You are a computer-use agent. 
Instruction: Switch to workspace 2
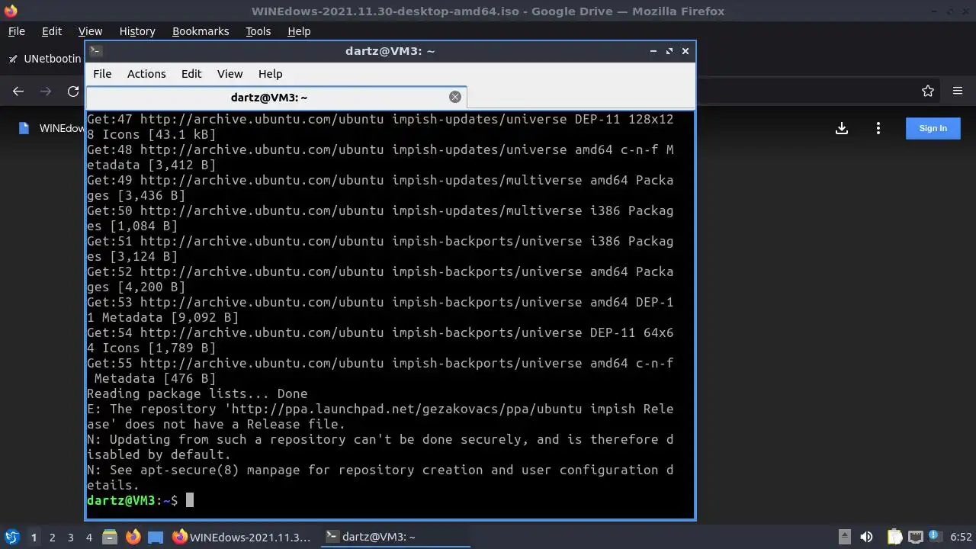(52, 537)
